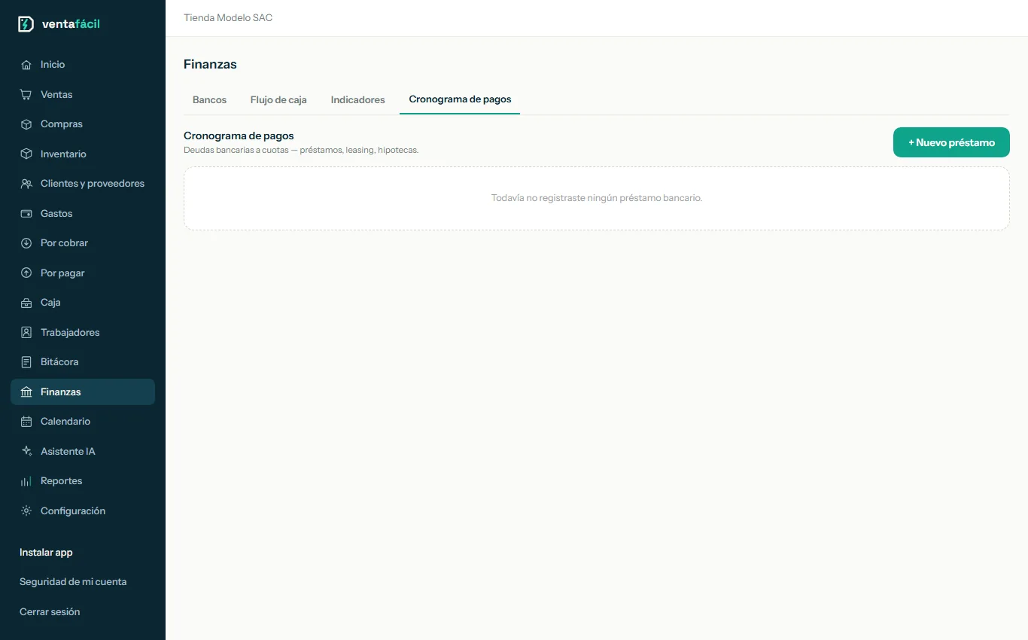Click the Finanzas bank icon
This screenshot has width=1028, height=640.
[26, 392]
